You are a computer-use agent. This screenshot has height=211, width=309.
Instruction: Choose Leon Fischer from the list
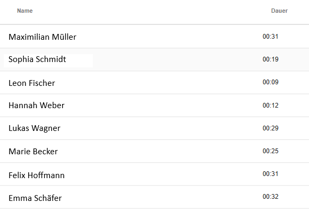click(154, 83)
